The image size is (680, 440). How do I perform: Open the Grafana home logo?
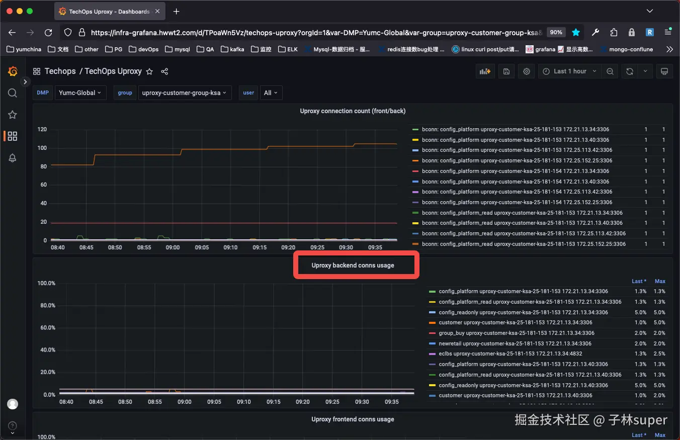(x=13, y=71)
